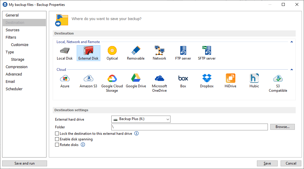Screen dimensions: 304x169
Task: Open Filters page
Action: 24,37
